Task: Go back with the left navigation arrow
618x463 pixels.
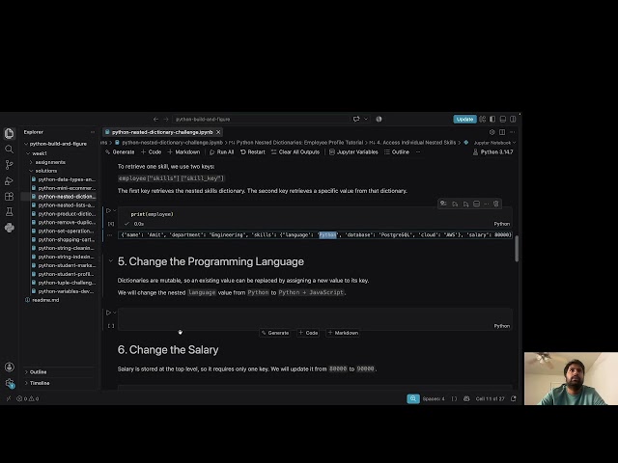Action: point(155,120)
